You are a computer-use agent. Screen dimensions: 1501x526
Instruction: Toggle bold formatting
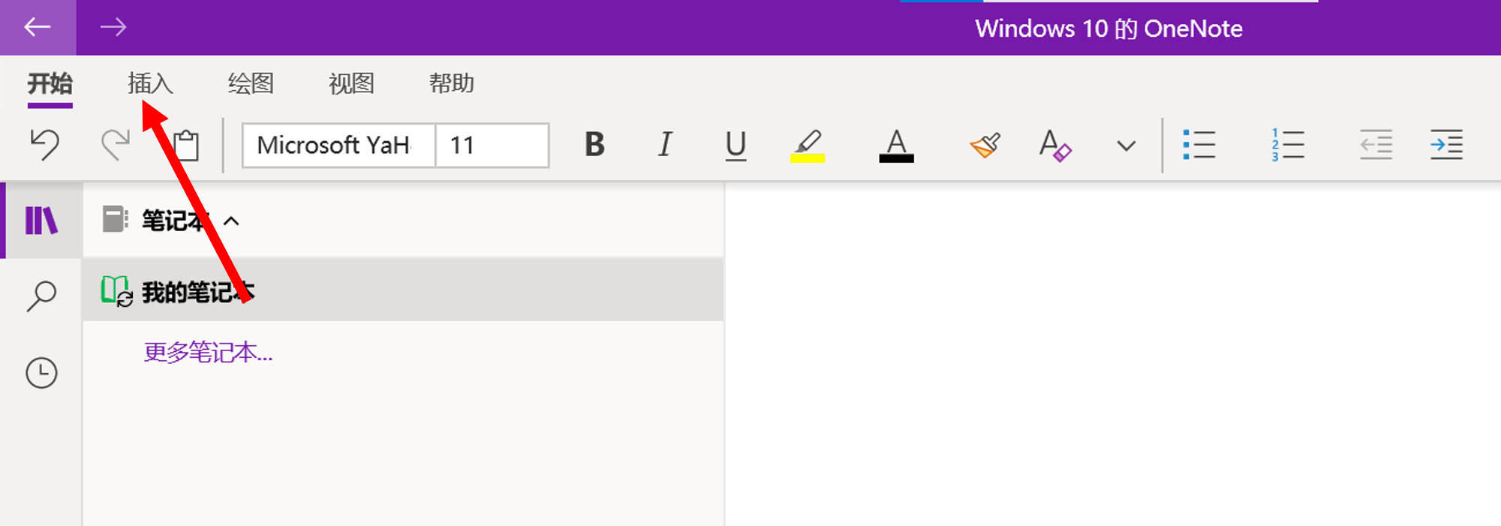coord(594,144)
